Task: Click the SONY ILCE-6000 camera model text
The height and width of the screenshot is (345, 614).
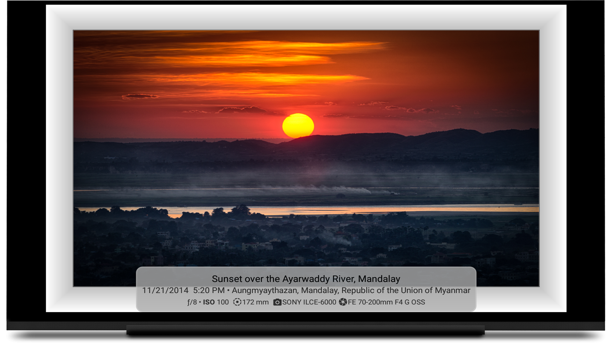Action: coord(309,302)
